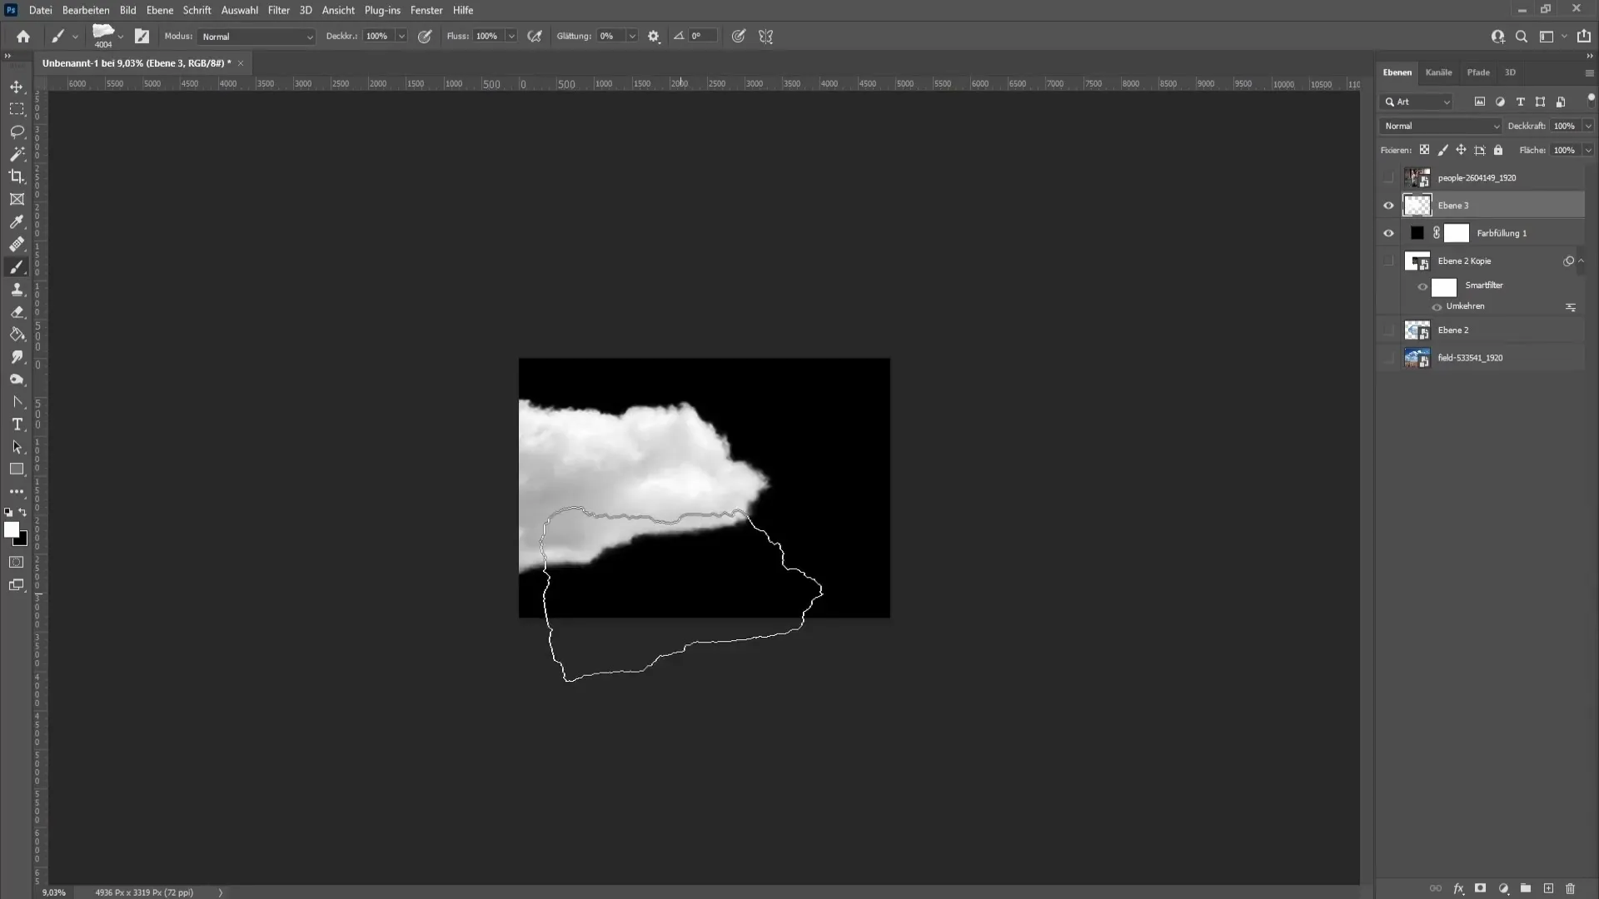
Task: Select the Brush tool in toolbar
Action: 17,267
